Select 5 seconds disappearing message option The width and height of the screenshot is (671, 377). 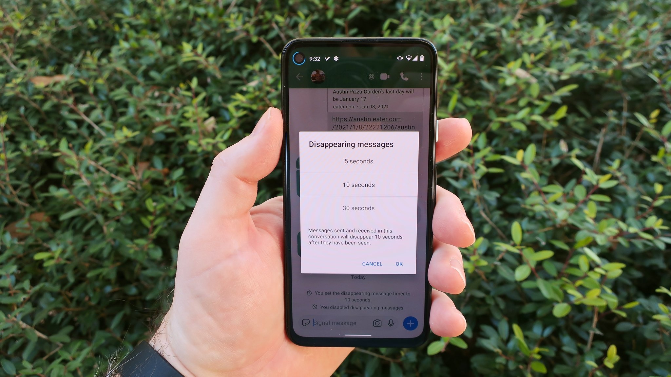pos(358,161)
